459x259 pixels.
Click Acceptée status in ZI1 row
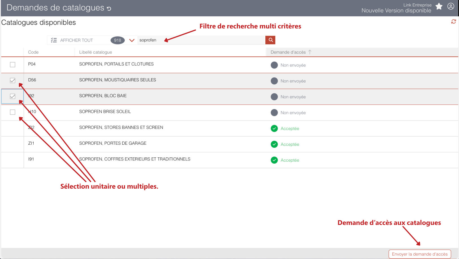pyautogui.click(x=290, y=144)
